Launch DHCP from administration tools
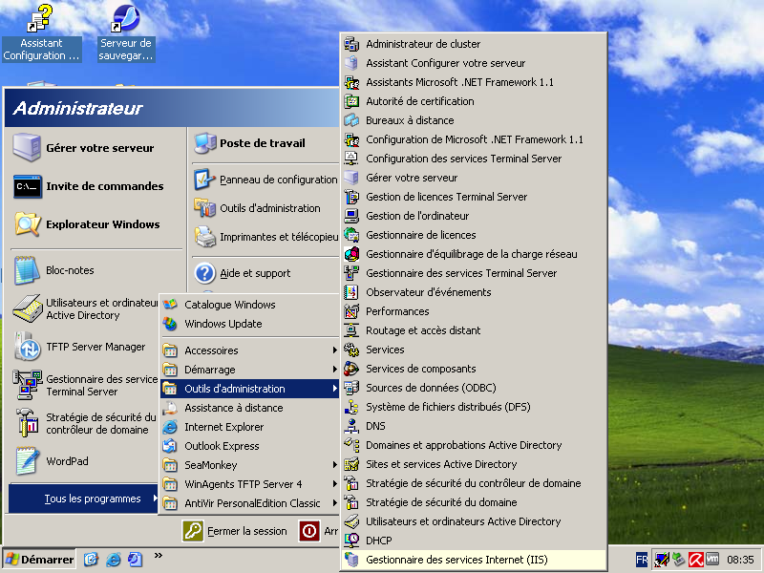Viewport: 764px width, 573px height. tap(379, 541)
